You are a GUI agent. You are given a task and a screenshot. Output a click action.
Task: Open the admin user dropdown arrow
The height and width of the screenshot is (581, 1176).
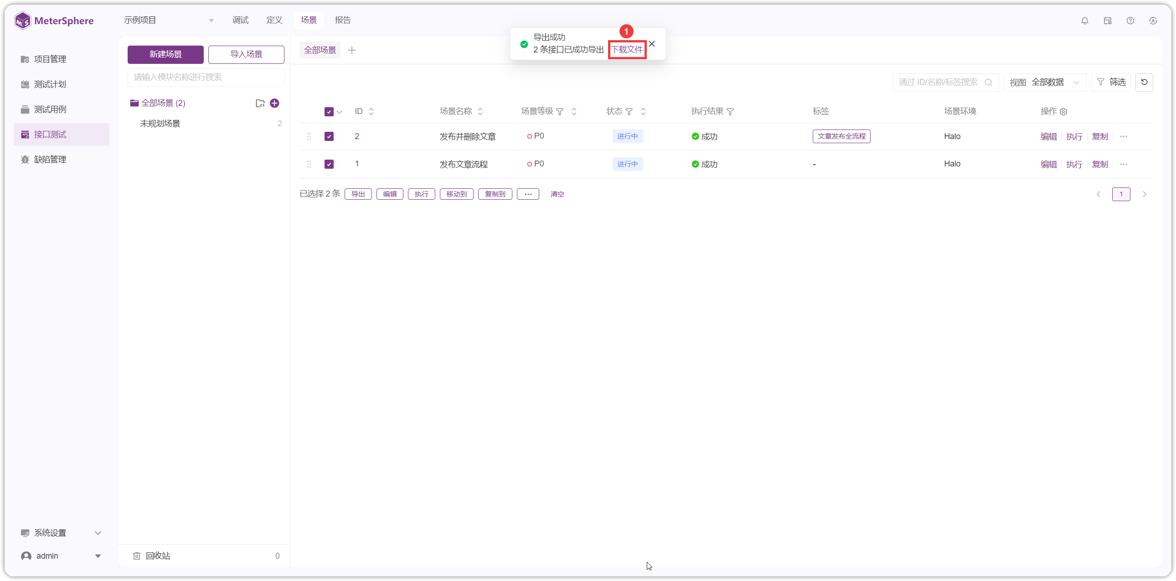point(98,556)
